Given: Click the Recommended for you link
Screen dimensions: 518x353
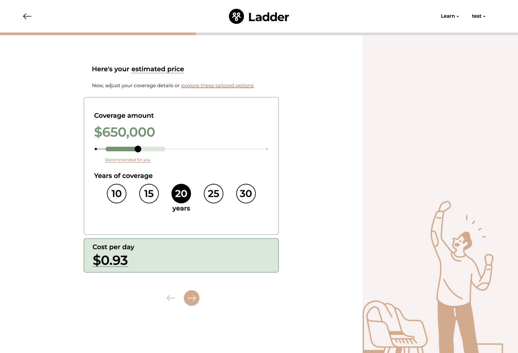Looking at the screenshot, I should click(x=128, y=160).
